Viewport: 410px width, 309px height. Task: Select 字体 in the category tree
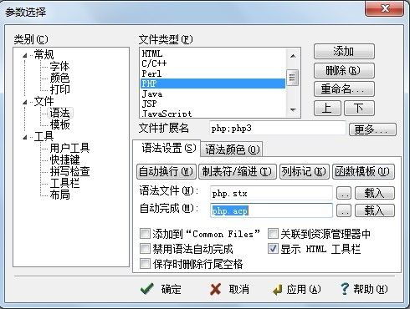coord(59,66)
